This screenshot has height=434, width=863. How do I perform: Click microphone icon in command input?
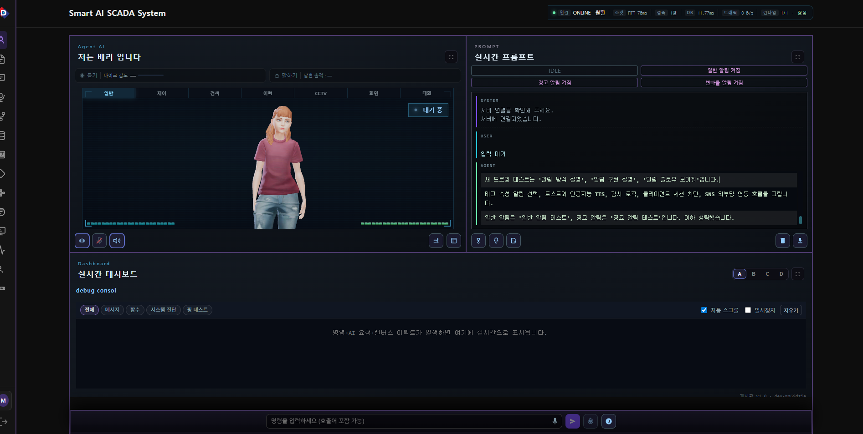(x=555, y=421)
